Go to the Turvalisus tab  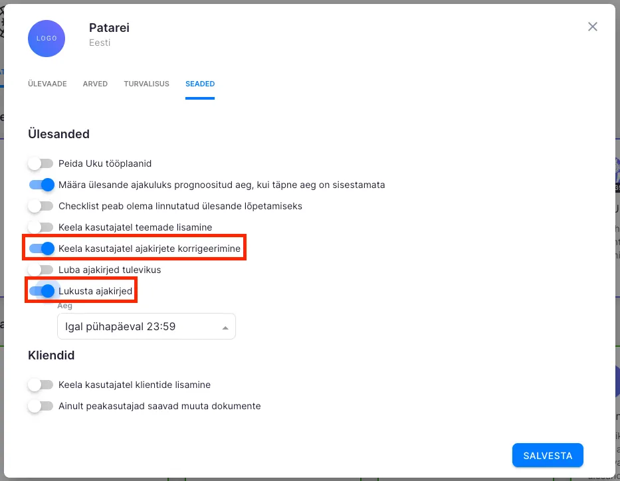pyautogui.click(x=146, y=84)
